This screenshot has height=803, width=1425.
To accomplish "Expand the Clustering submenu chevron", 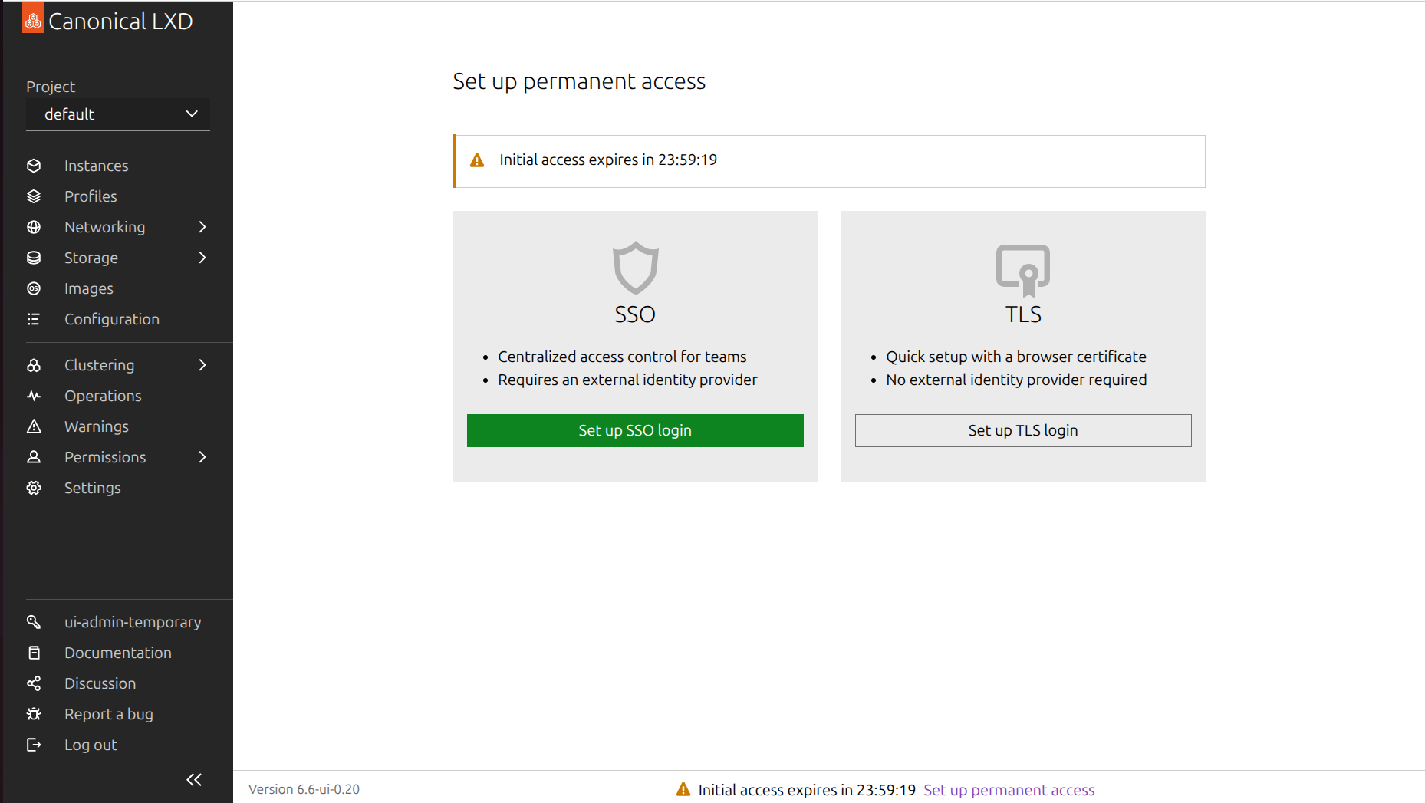I will point(202,365).
